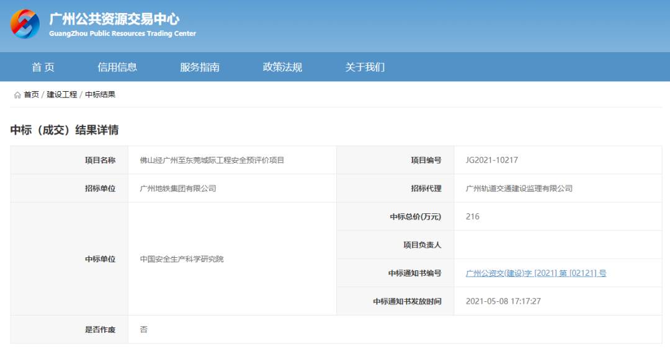Go to the 信用信息 navigation tab
The width and height of the screenshot is (670, 354).
point(117,67)
